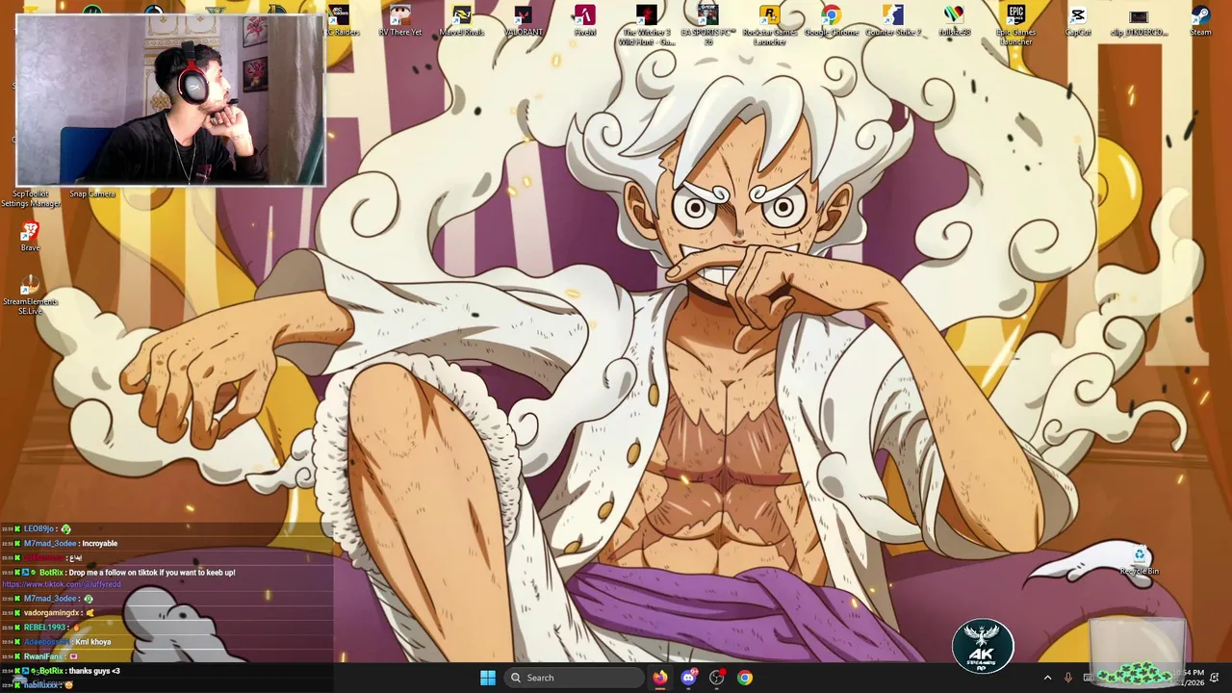Click the AK Streaming round logo
The width and height of the screenshot is (1232, 693).
983,646
